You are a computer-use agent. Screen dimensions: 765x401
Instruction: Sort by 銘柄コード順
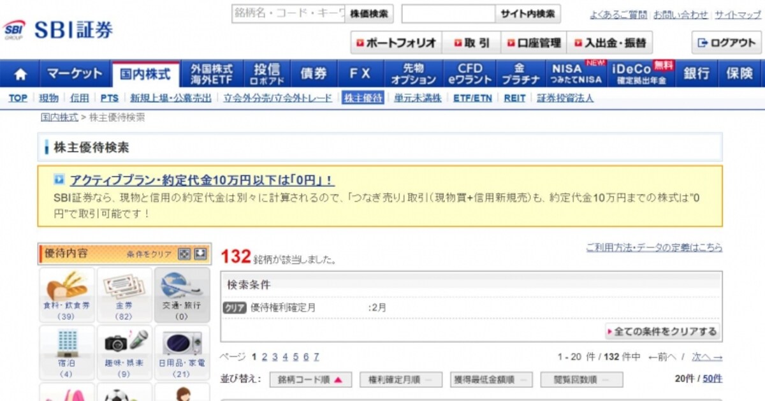(x=310, y=379)
